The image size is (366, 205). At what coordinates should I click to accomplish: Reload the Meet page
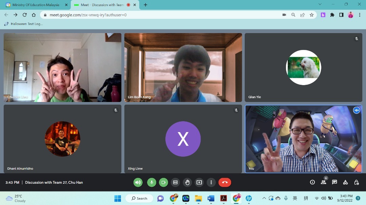24,15
